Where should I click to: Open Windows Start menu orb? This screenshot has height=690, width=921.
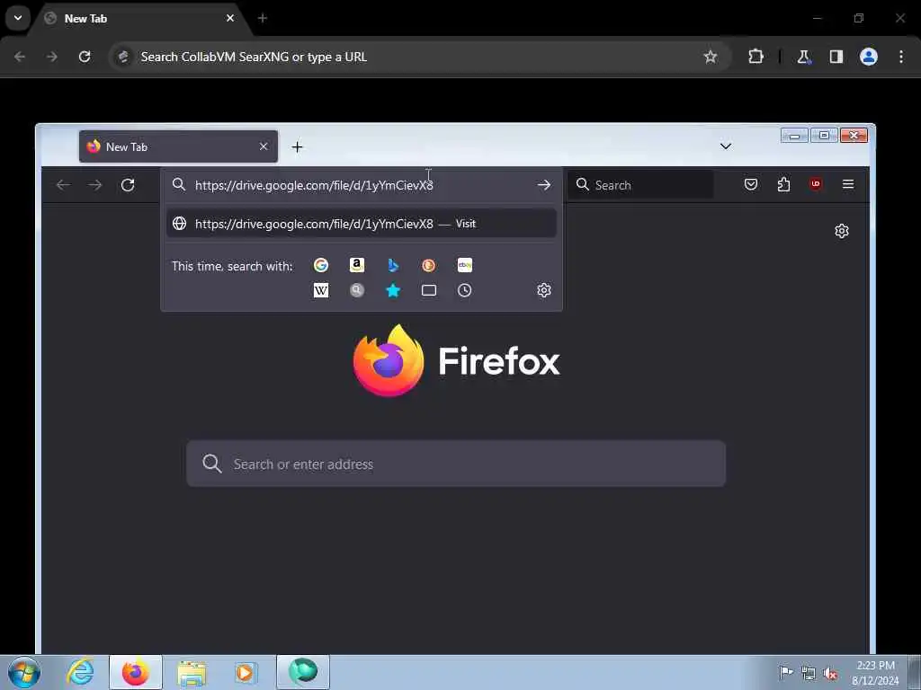pyautogui.click(x=24, y=672)
